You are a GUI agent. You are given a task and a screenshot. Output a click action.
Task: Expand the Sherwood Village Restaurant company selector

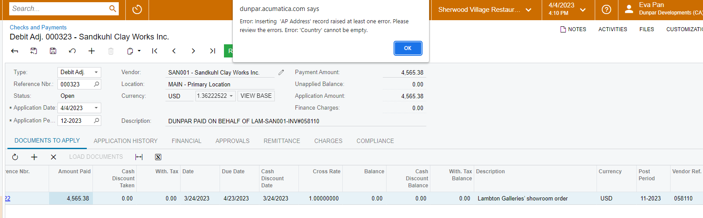coord(529,10)
